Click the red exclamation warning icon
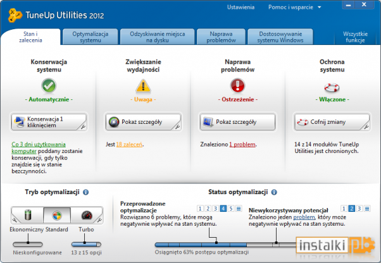This screenshot has width=381, height=263. pyautogui.click(x=237, y=85)
